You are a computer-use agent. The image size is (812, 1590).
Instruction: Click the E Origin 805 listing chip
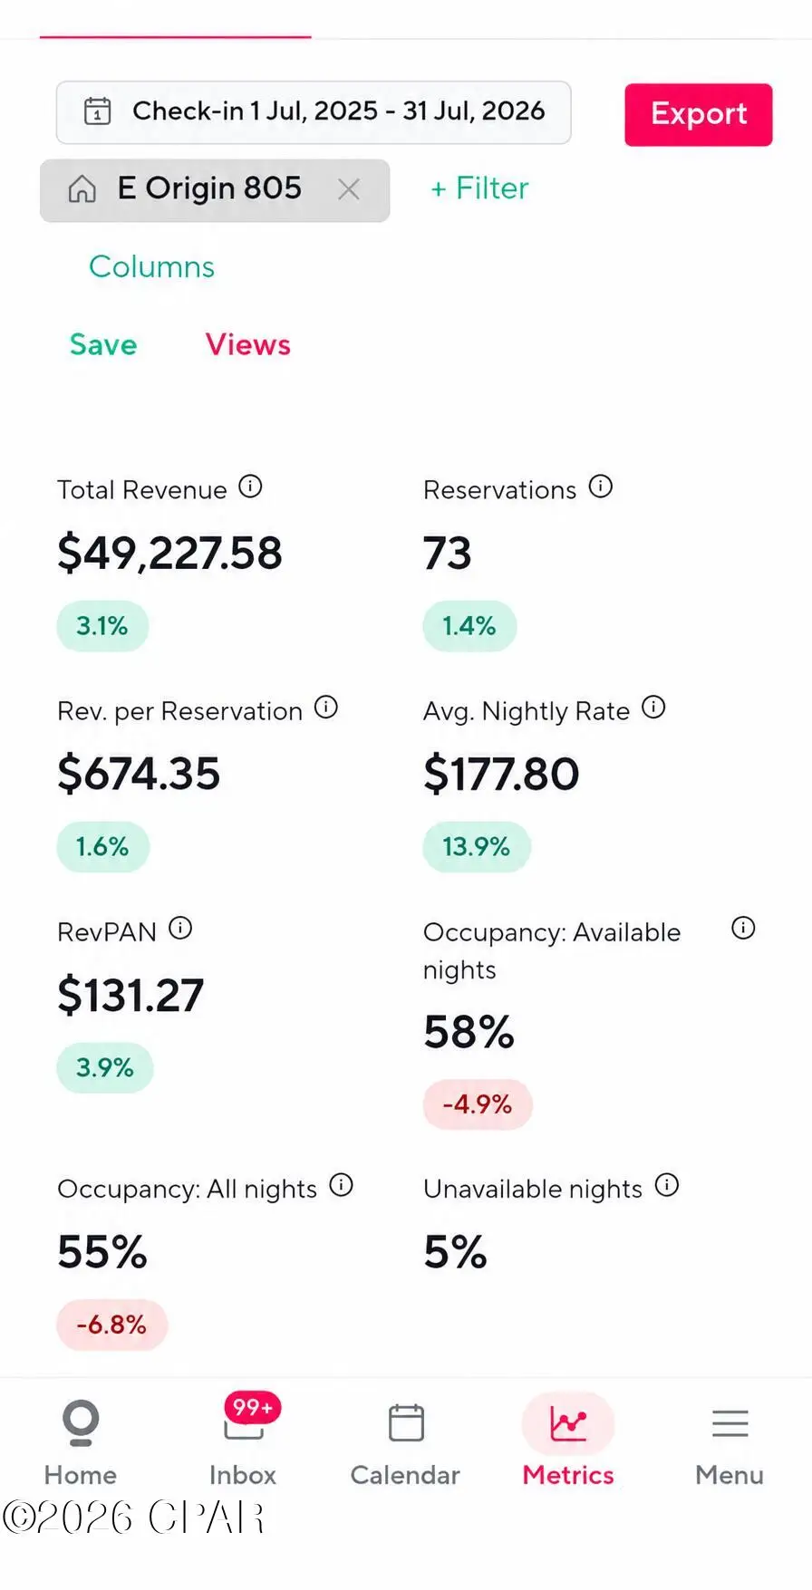click(x=215, y=190)
